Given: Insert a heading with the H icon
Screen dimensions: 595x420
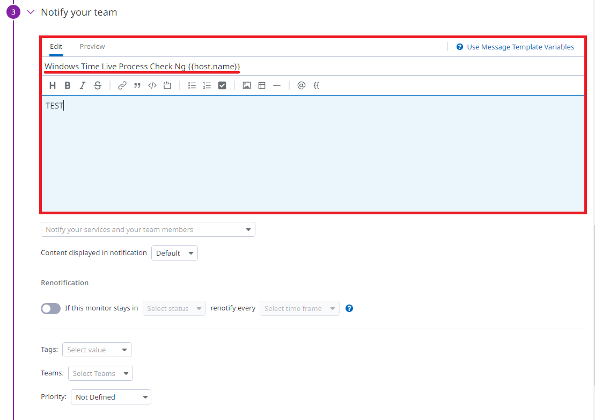Looking at the screenshot, I should (x=53, y=85).
